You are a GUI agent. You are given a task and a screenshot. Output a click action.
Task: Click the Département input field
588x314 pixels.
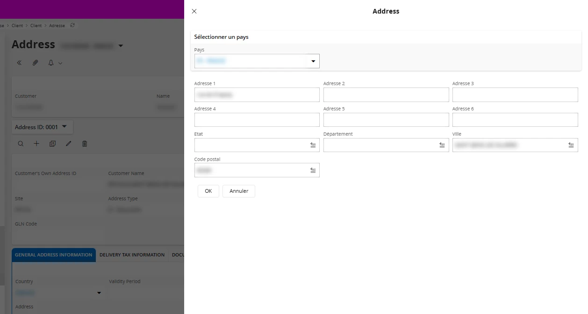coord(386,145)
